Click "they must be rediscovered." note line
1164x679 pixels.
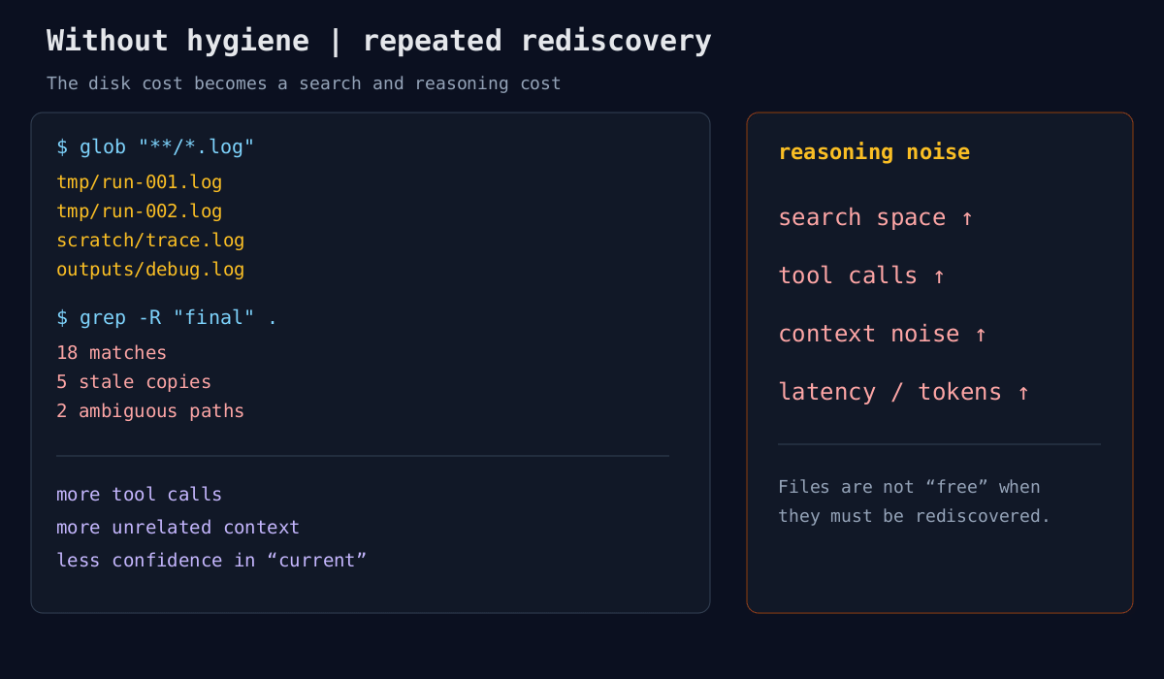coord(914,516)
